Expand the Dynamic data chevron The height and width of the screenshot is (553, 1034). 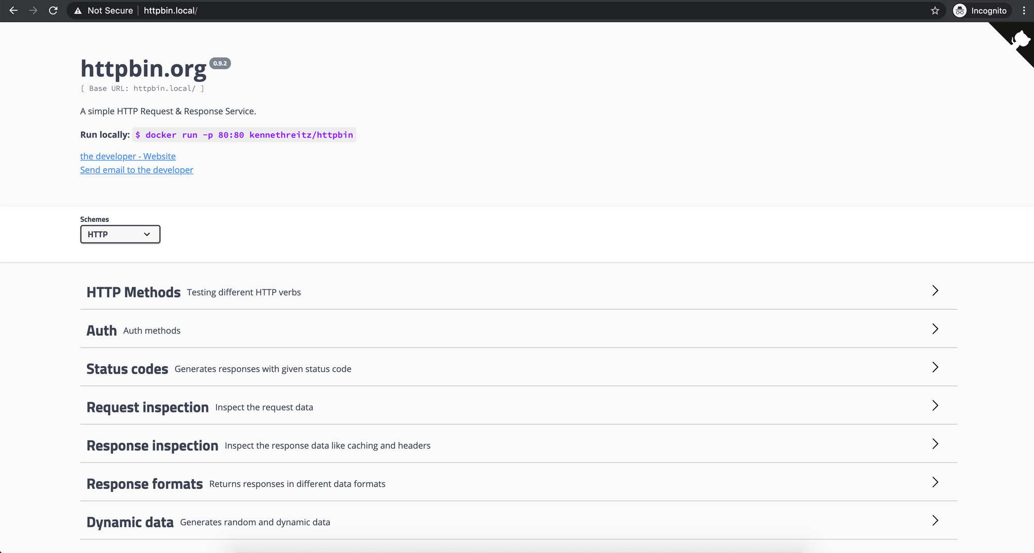pos(935,520)
